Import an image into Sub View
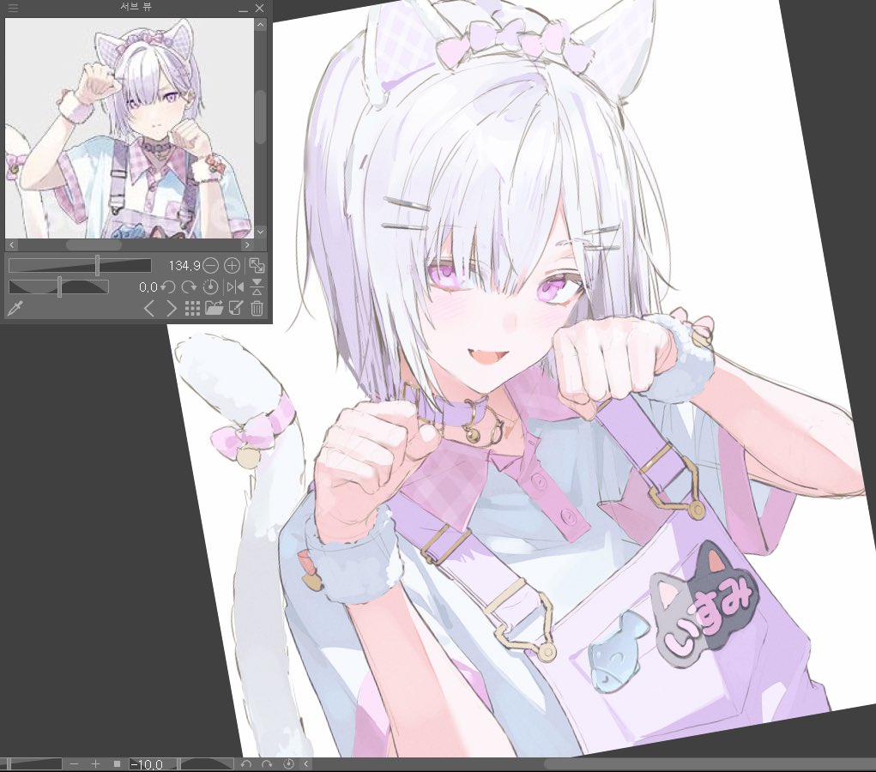Viewport: 876px width, 772px height. pos(214,308)
